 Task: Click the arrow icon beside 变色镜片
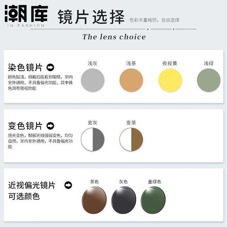tap(50, 126)
